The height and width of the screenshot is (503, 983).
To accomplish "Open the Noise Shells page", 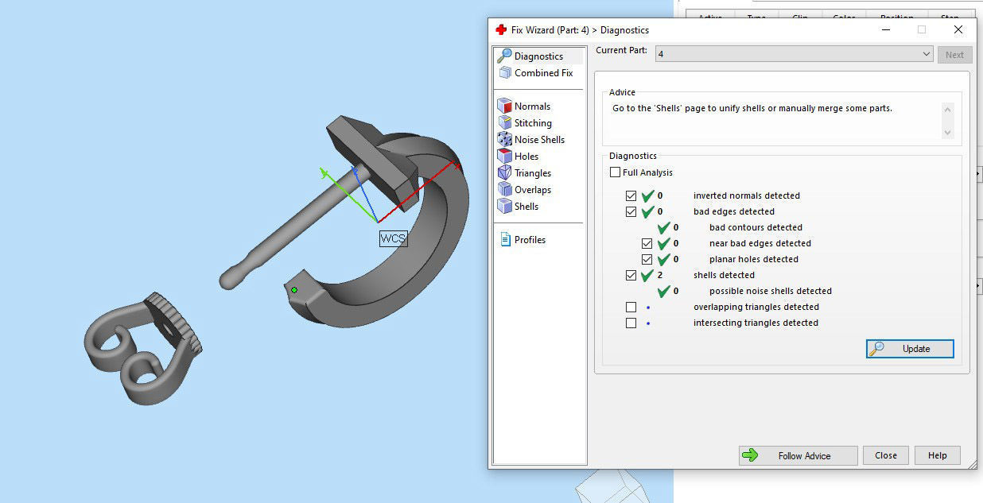I will pos(530,140).
